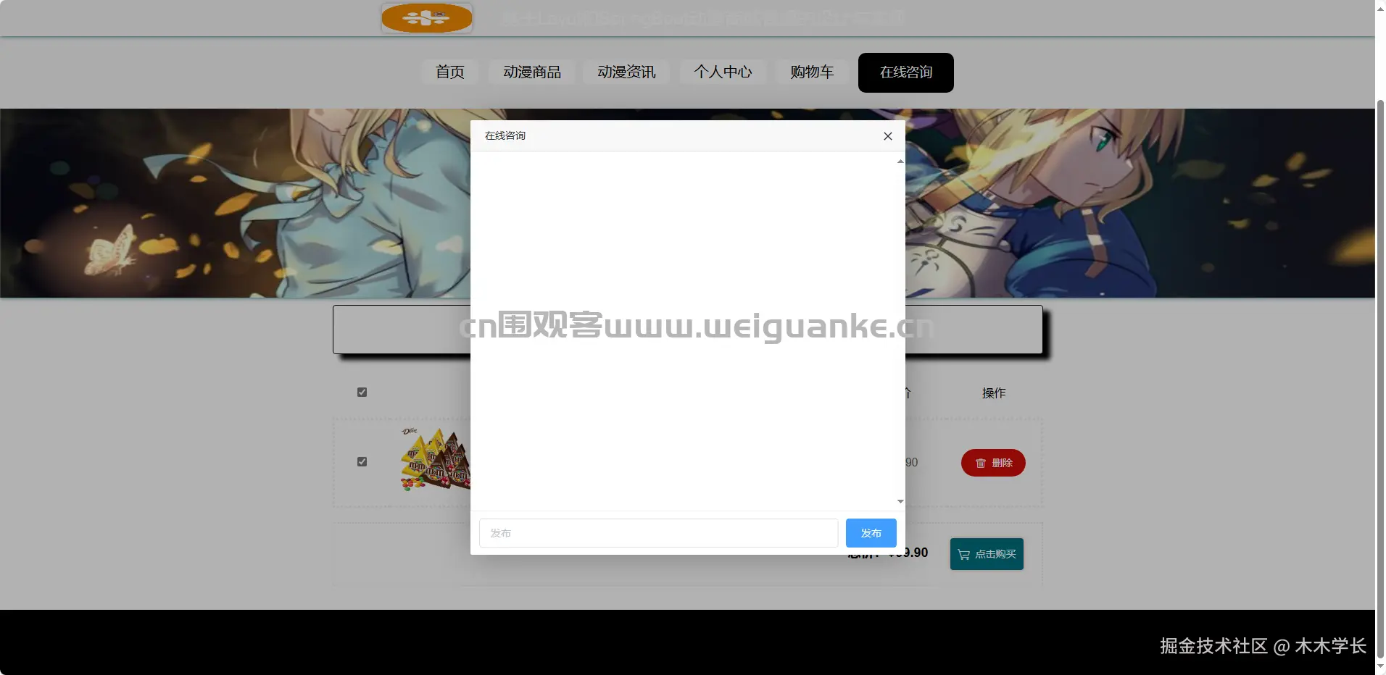
Task: Click the chocolate product thumbnail
Action: (x=435, y=460)
